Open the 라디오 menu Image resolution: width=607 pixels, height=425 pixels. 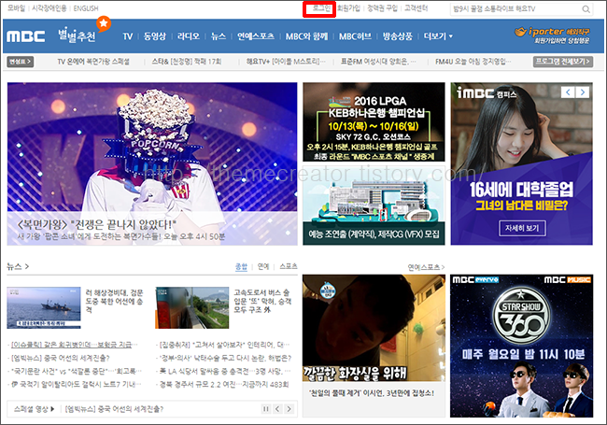189,36
